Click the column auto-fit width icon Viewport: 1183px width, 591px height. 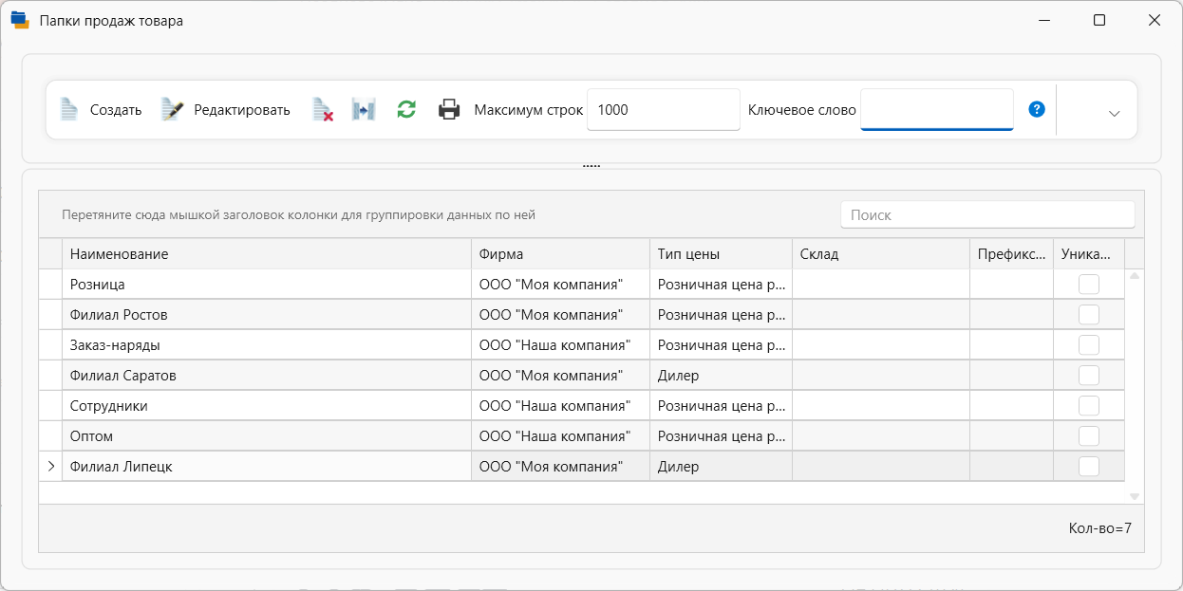tap(364, 110)
